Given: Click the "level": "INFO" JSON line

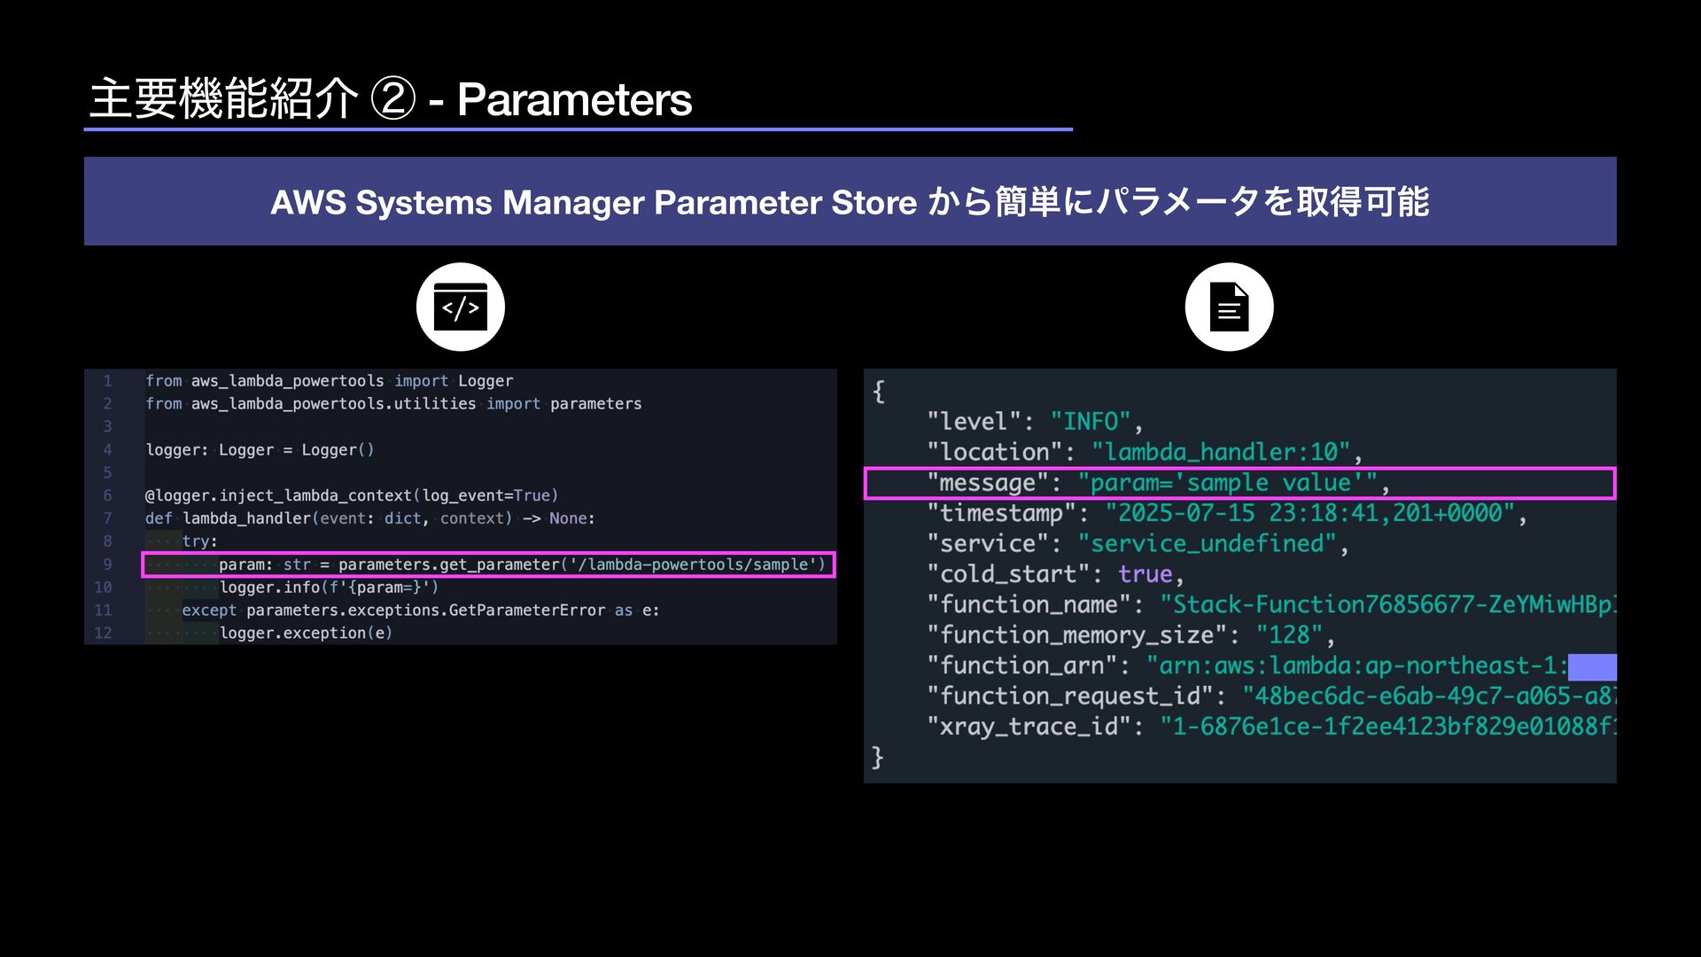Looking at the screenshot, I should click(x=1035, y=422).
